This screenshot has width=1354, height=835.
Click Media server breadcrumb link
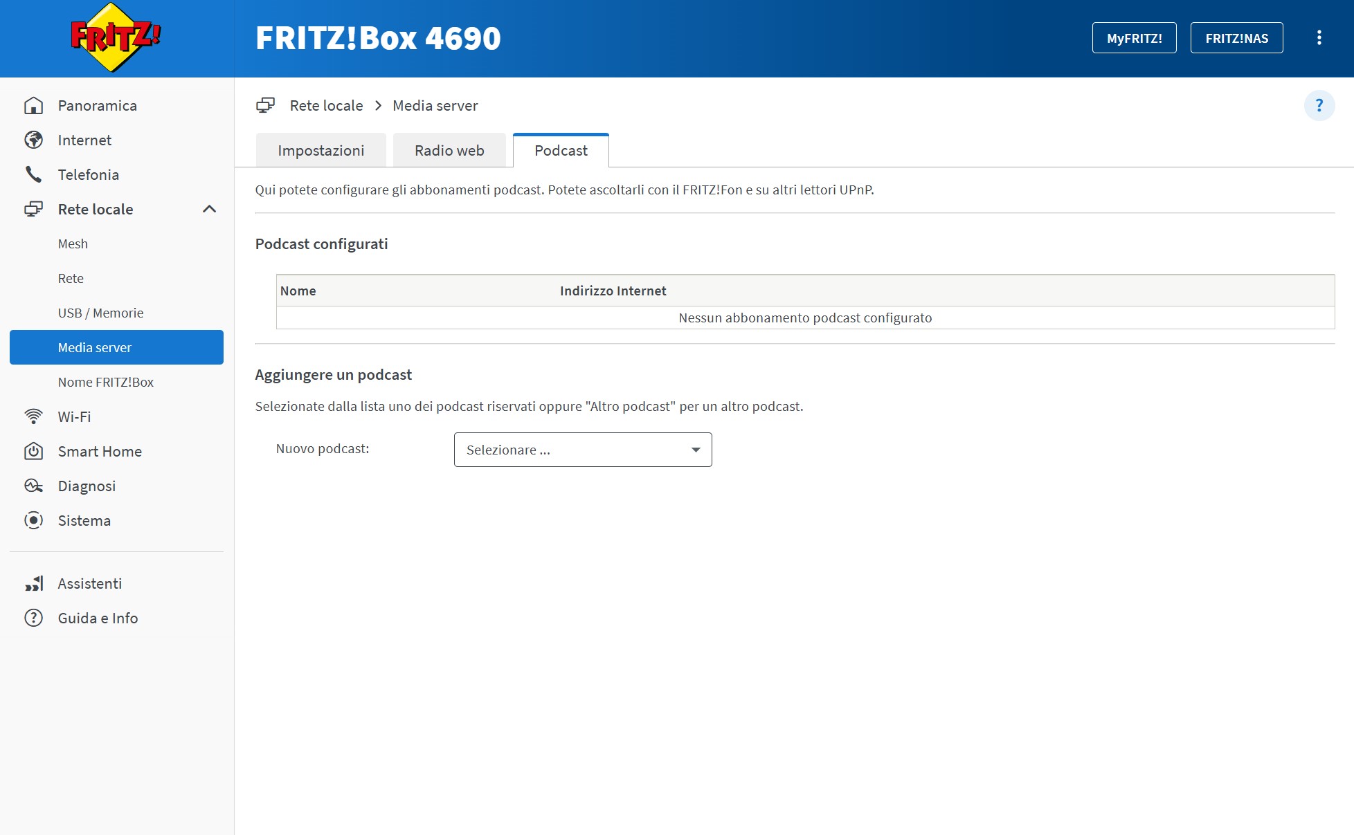tap(435, 105)
